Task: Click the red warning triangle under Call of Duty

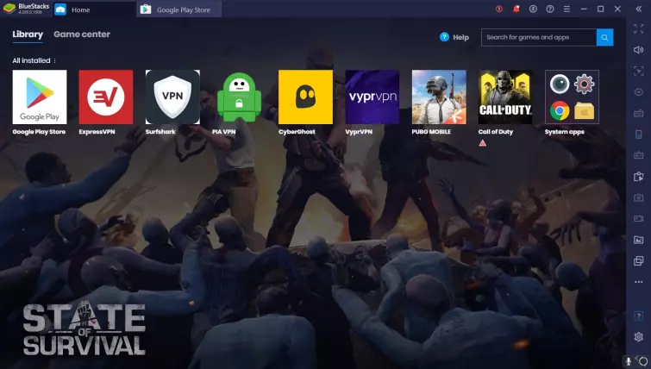Action: click(483, 143)
